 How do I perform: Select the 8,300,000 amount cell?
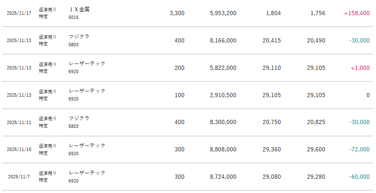(223, 122)
